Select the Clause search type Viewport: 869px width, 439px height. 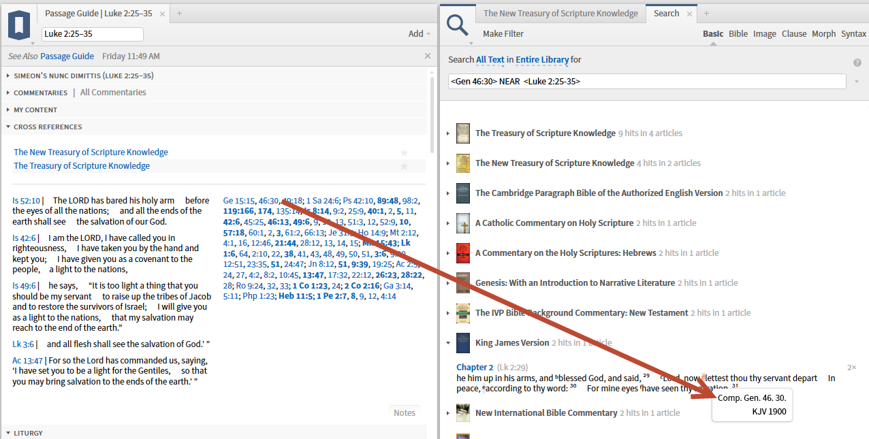pos(794,34)
